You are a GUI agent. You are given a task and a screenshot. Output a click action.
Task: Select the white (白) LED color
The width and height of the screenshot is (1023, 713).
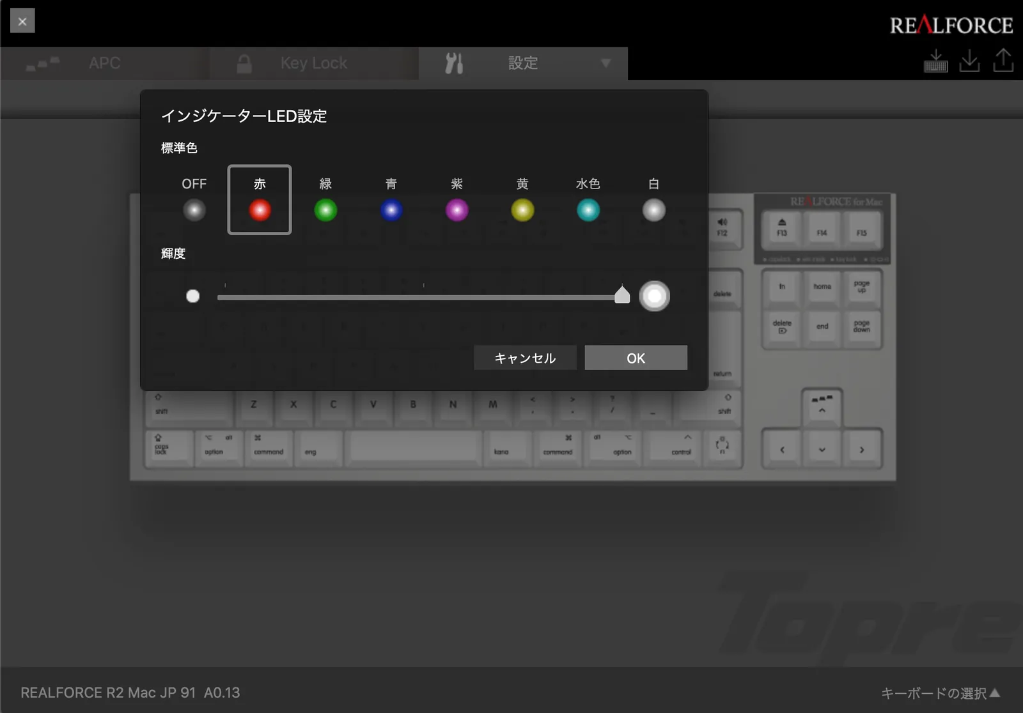pos(653,210)
